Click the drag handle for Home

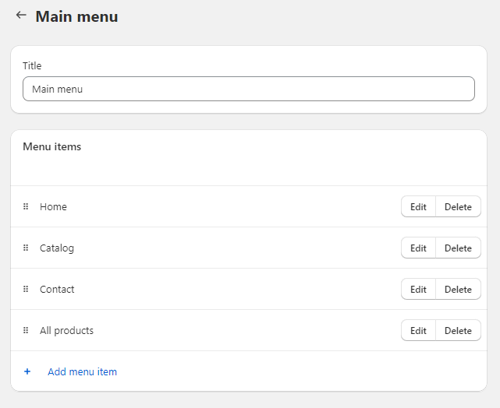pyautogui.click(x=26, y=206)
